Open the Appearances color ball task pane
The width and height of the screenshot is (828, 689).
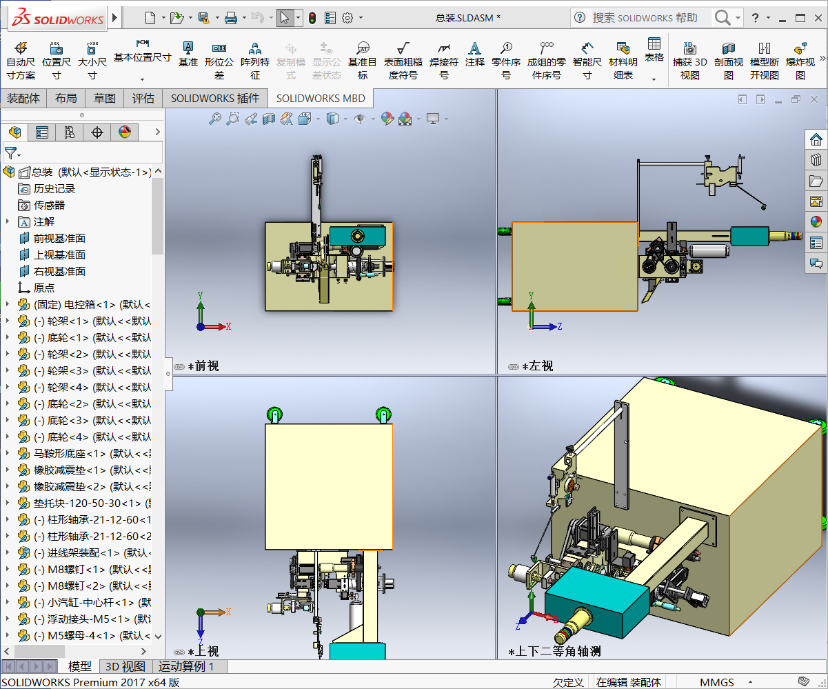click(x=816, y=222)
